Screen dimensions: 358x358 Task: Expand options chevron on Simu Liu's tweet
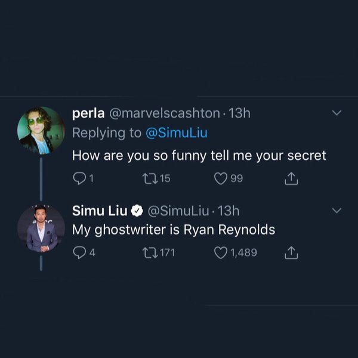336,210
